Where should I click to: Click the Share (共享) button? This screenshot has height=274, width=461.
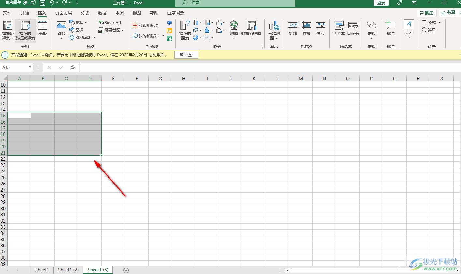pos(450,12)
